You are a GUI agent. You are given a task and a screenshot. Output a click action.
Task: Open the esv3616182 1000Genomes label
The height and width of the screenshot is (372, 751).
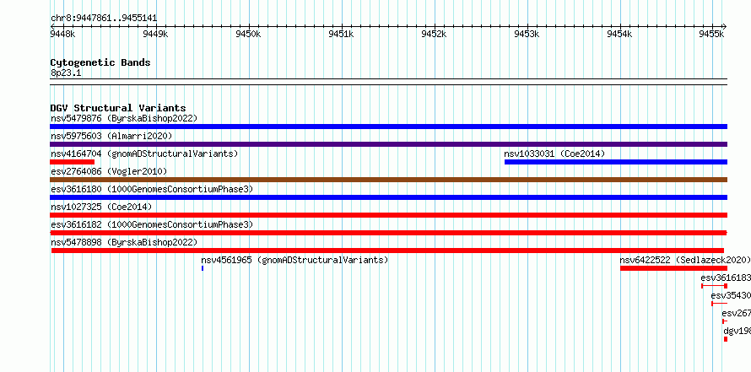(152, 224)
